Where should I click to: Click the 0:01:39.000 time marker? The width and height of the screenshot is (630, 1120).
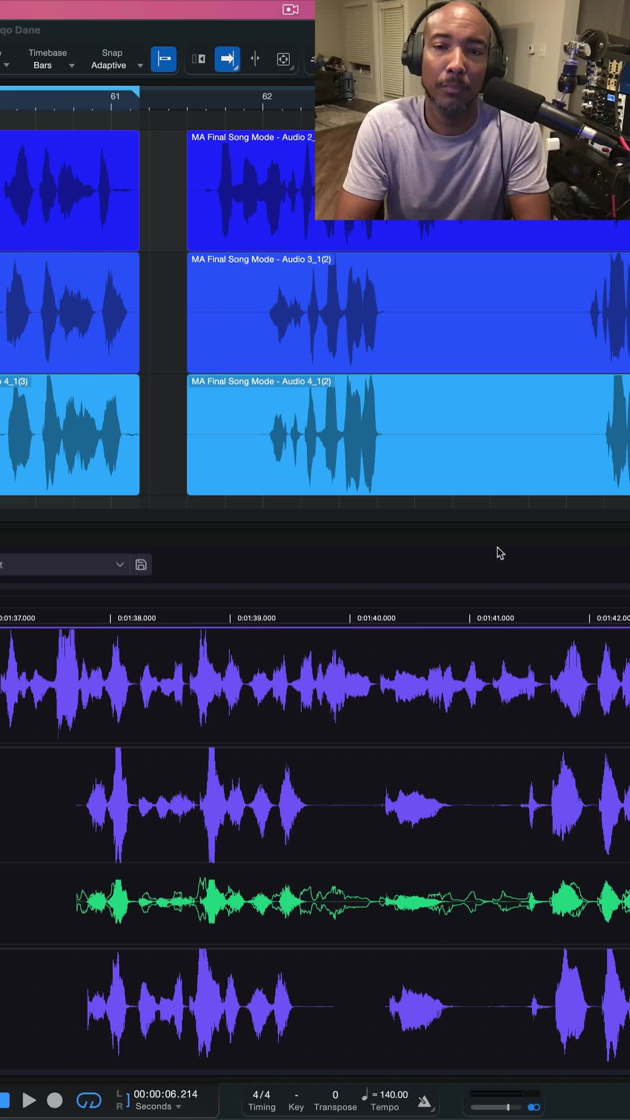(x=257, y=618)
